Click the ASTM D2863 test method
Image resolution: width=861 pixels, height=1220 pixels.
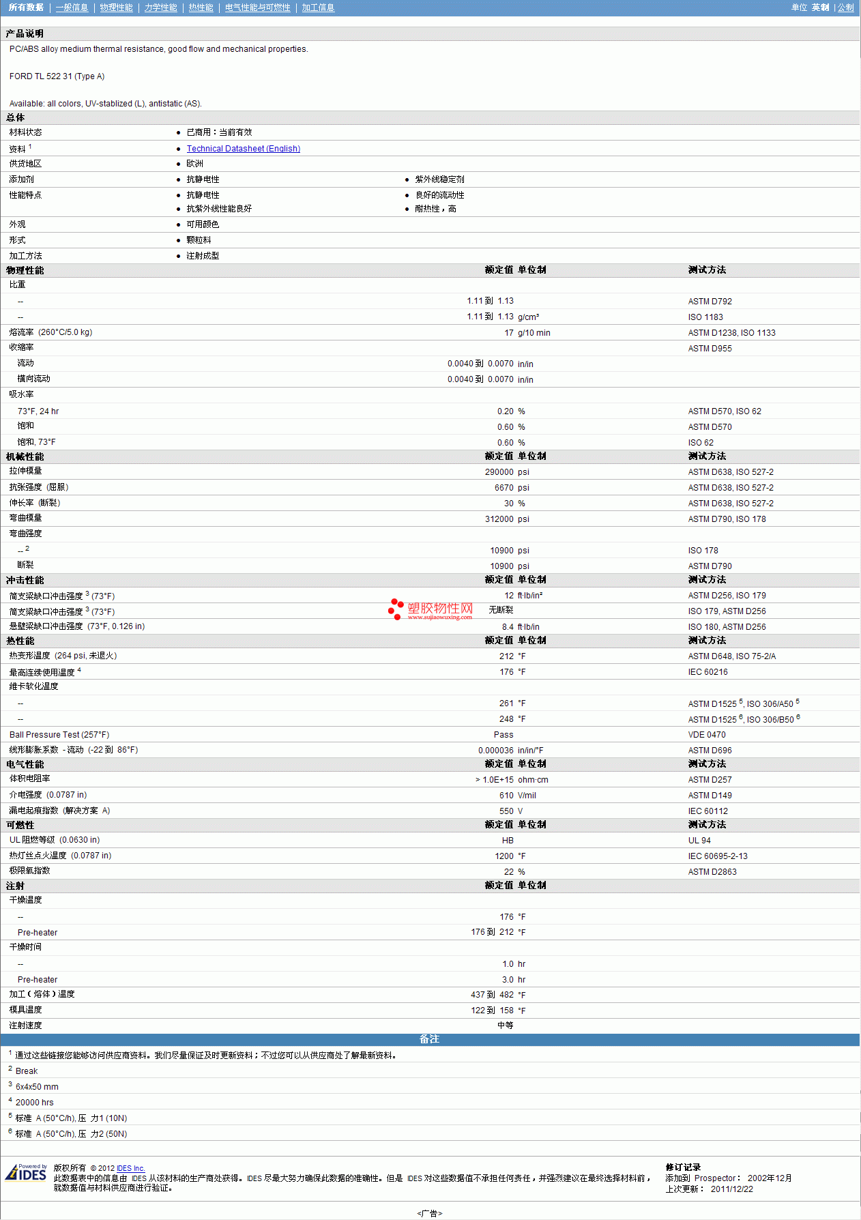[x=712, y=872]
